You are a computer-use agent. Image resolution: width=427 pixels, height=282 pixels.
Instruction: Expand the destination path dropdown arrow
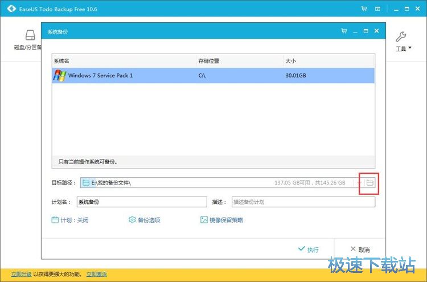(358, 183)
